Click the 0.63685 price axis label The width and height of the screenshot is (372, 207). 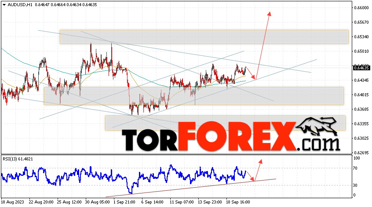tap(361, 109)
